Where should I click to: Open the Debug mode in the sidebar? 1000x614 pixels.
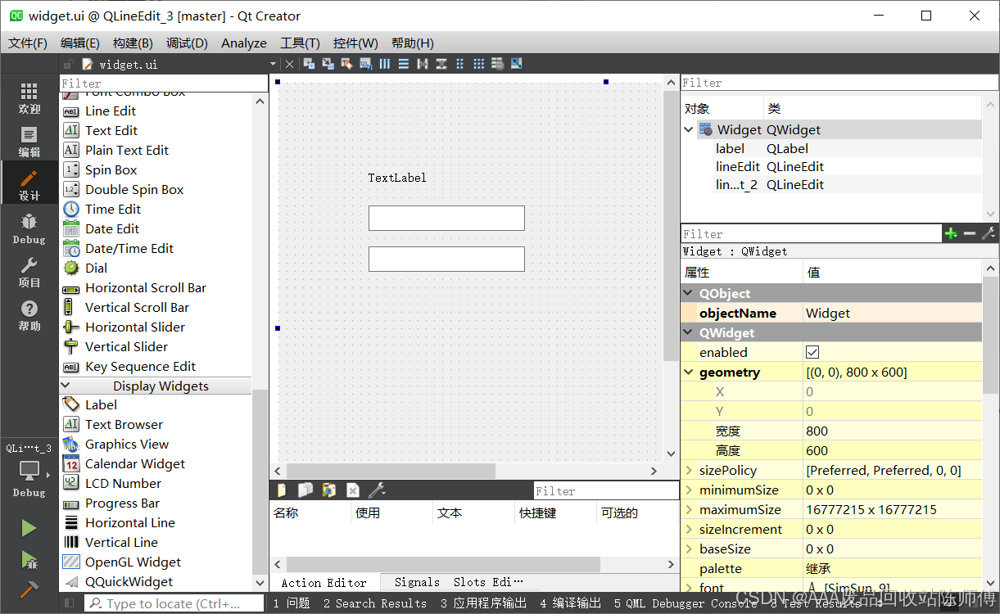[x=29, y=228]
